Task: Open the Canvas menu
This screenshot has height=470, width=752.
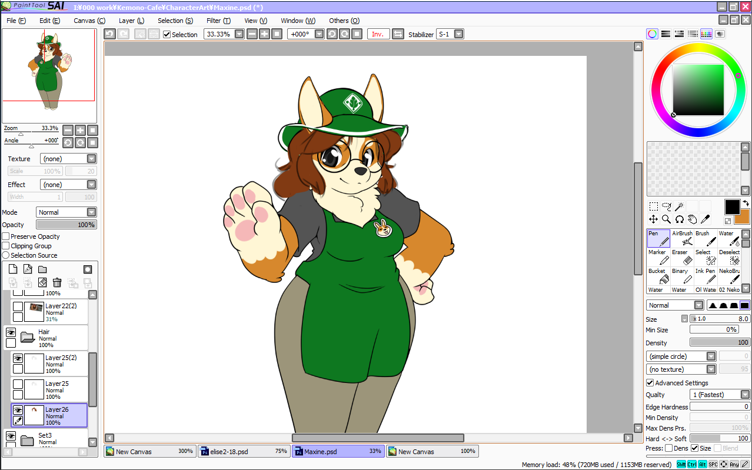Action: pyautogui.click(x=89, y=21)
